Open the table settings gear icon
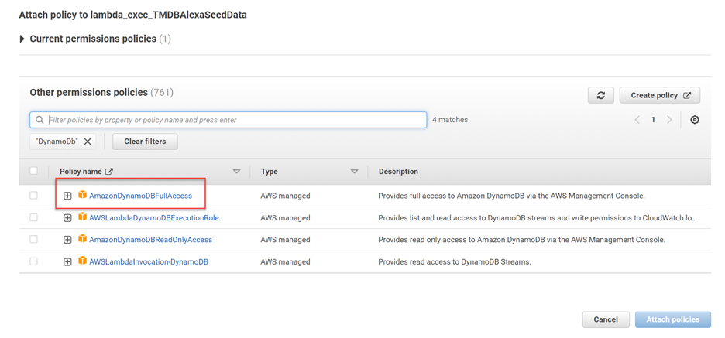The image size is (725, 338). pyautogui.click(x=695, y=120)
